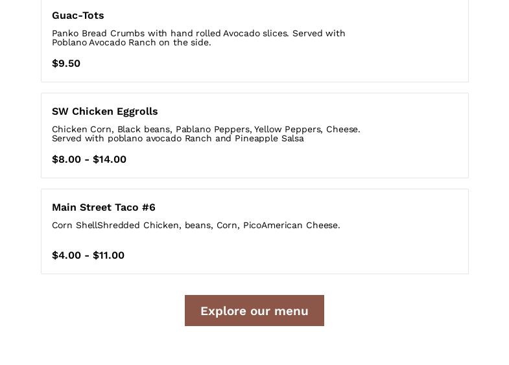Viewport: 509px width, 365px height.
Task: Click the Panko Bread Crumbs description line
Action: click(x=198, y=33)
